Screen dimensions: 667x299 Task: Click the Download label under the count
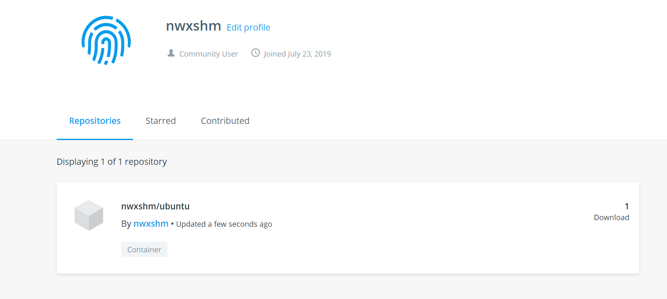click(611, 218)
